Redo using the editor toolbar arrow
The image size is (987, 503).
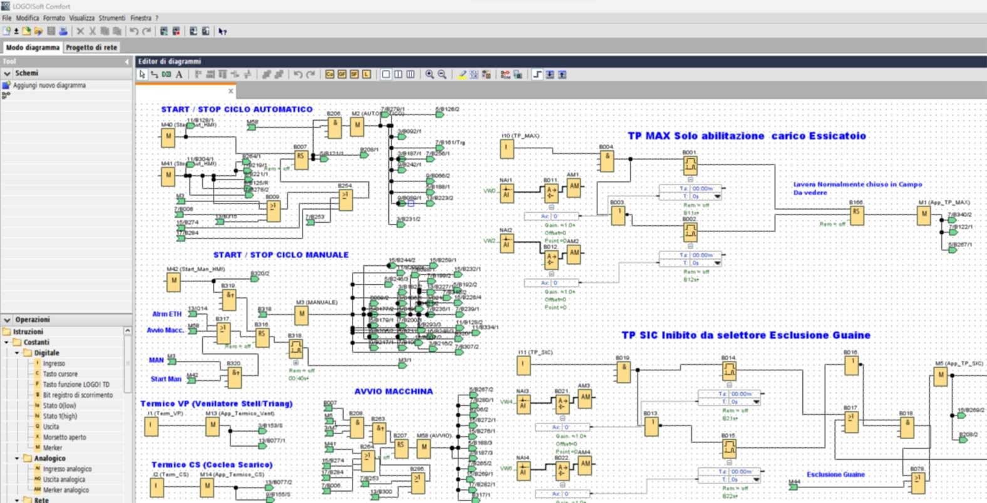pos(311,74)
